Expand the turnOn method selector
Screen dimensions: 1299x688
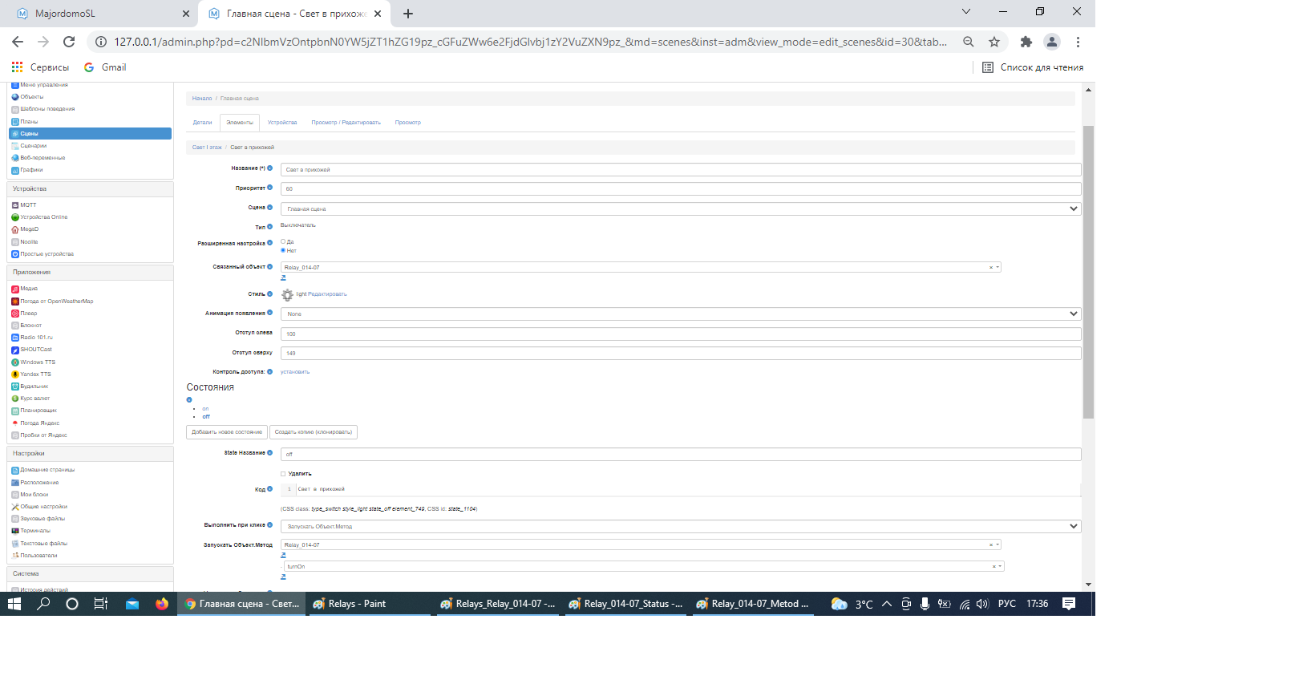pyautogui.click(x=1001, y=566)
